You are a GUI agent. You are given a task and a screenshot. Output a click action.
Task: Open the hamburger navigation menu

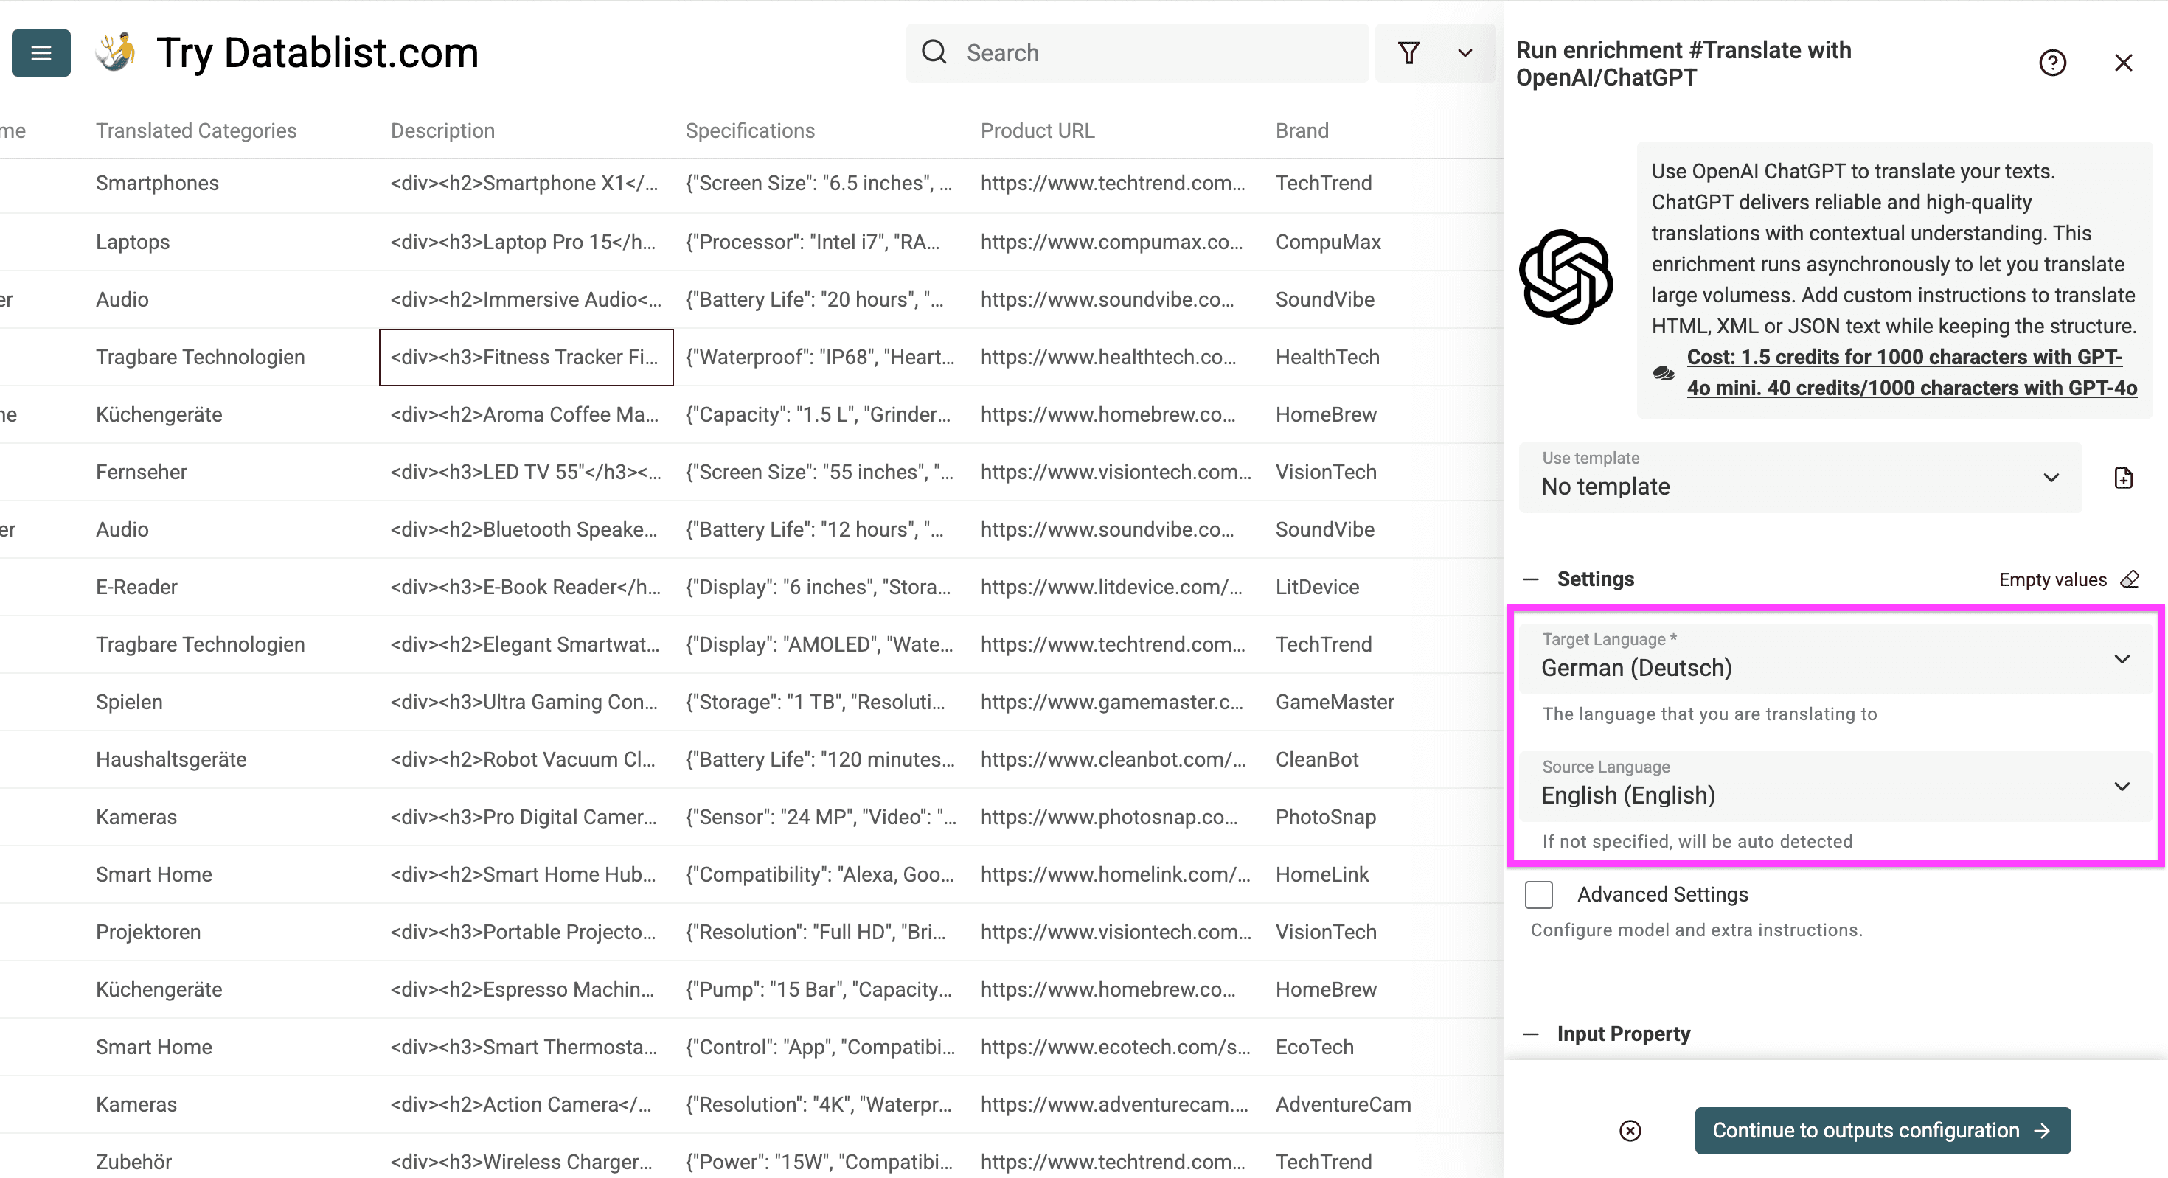[x=41, y=52]
